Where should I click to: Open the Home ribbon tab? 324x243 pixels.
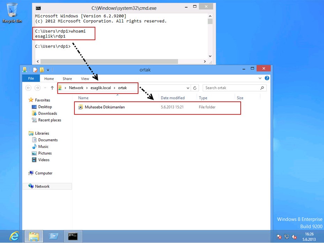click(x=49, y=79)
